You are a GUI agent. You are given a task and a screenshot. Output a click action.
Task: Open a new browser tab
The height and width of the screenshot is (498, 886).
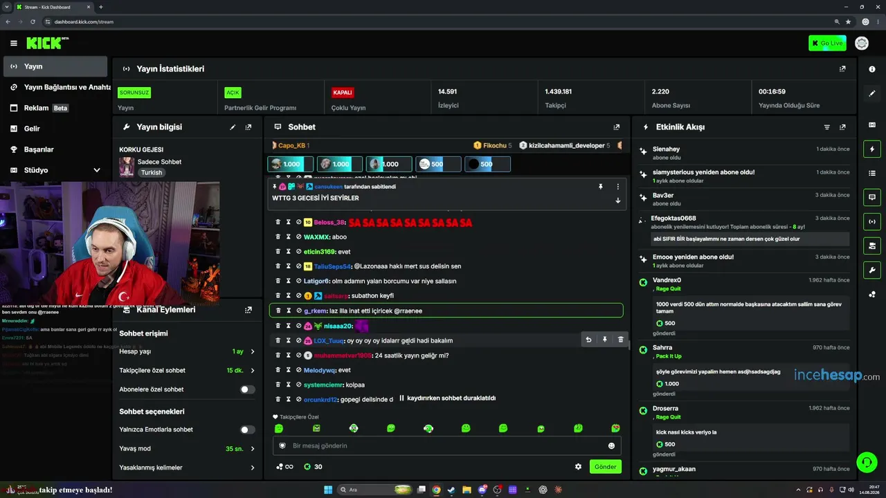101,7
